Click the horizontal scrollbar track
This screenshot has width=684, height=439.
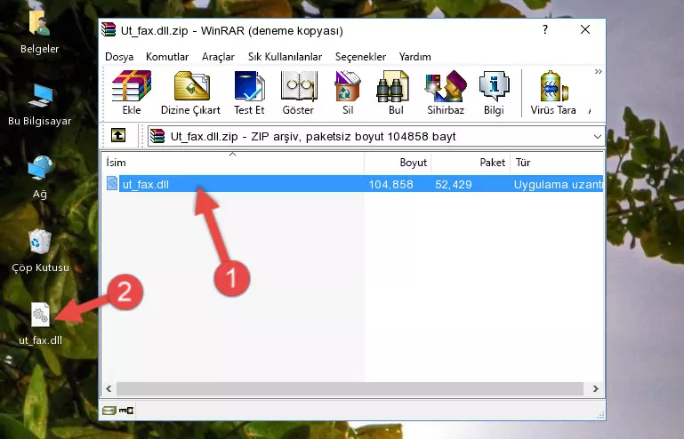[x=350, y=388]
